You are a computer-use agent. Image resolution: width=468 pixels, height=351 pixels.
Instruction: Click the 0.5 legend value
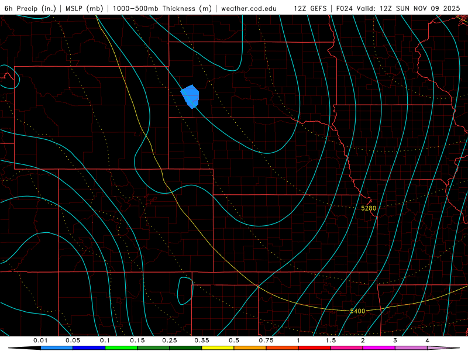point(234,340)
